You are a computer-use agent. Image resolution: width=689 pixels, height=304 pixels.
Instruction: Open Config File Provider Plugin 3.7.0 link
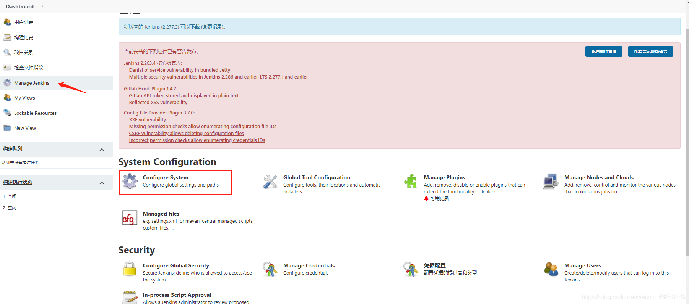[159, 113]
